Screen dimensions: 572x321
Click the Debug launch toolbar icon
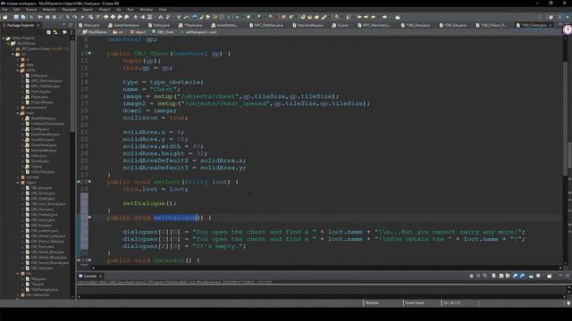click(x=237, y=17)
